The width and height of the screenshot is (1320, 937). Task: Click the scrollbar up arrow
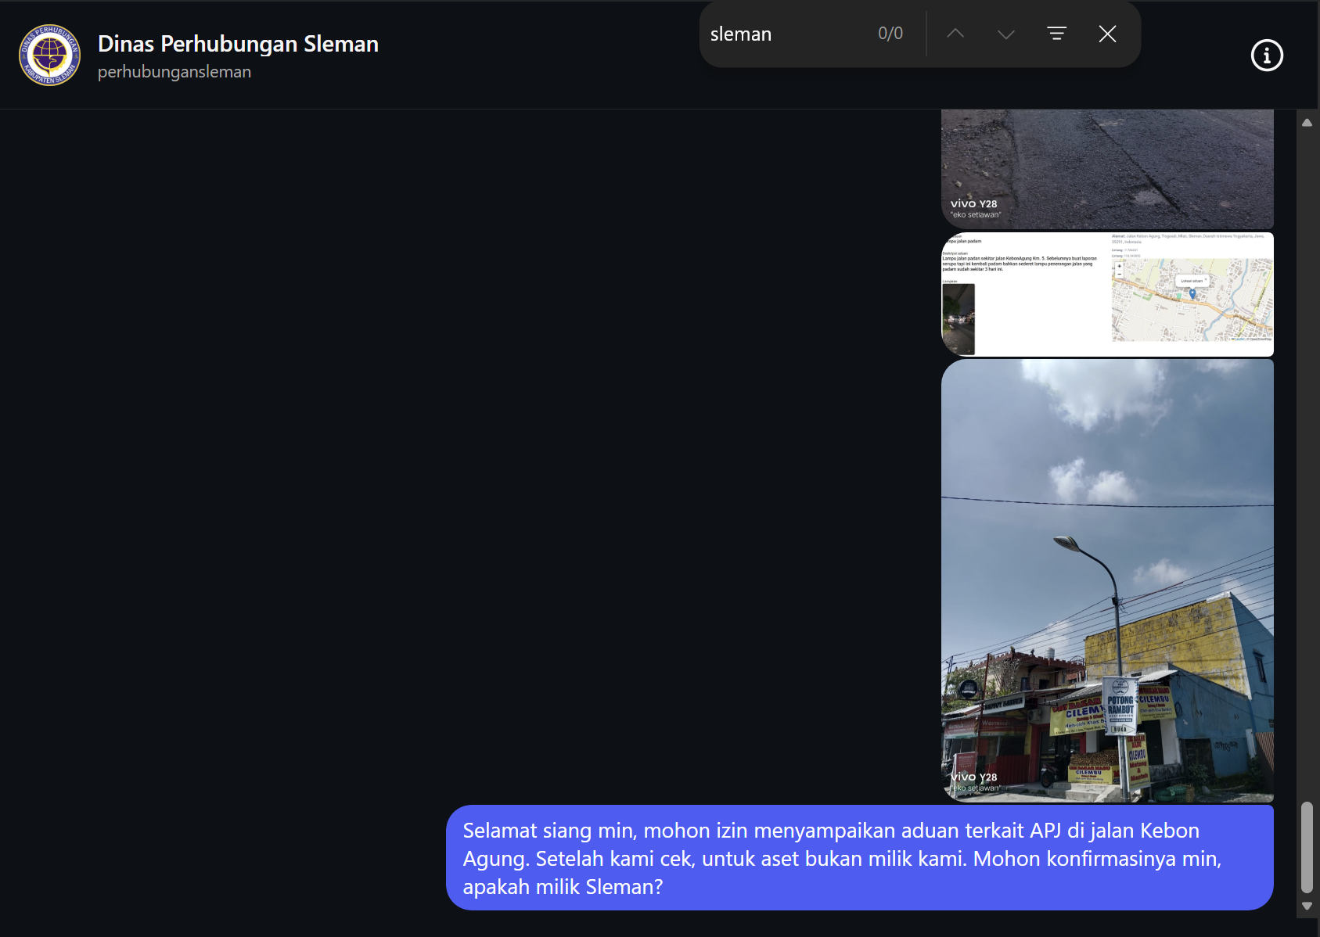pyautogui.click(x=1307, y=122)
